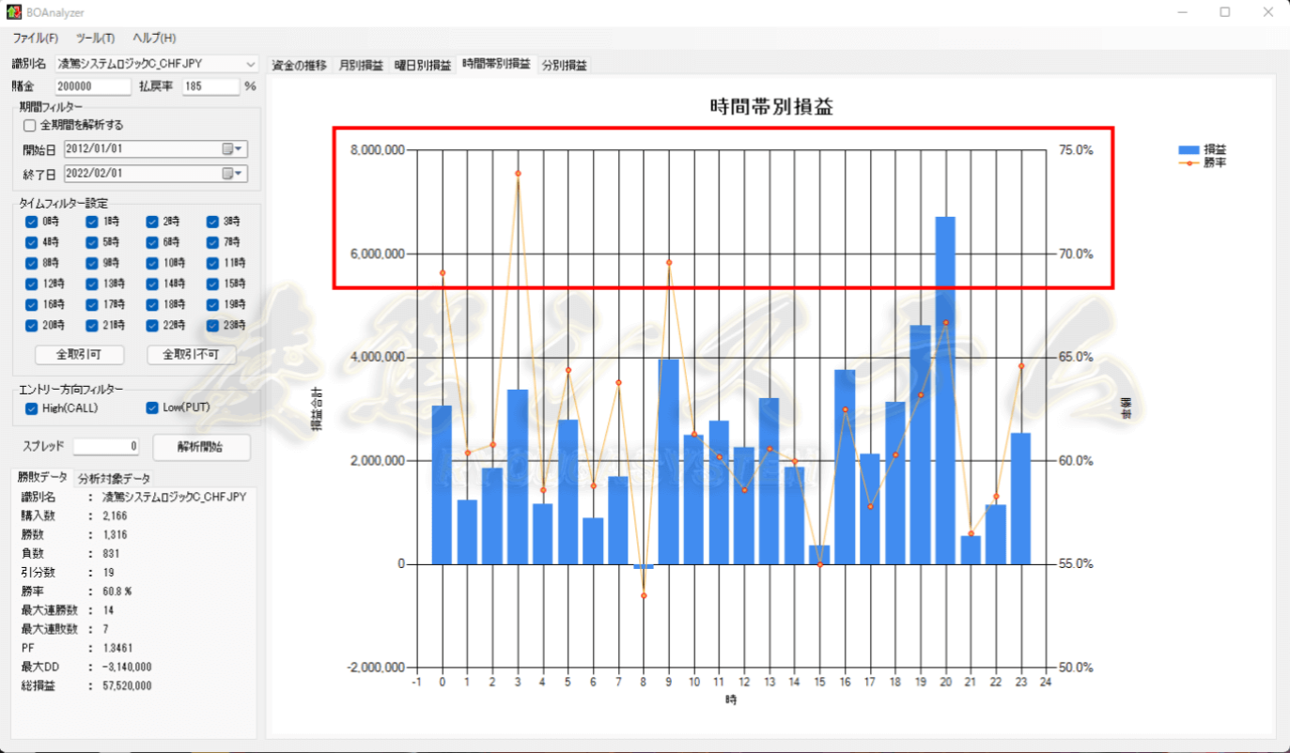Select the 勝敗データ tab

click(44, 478)
